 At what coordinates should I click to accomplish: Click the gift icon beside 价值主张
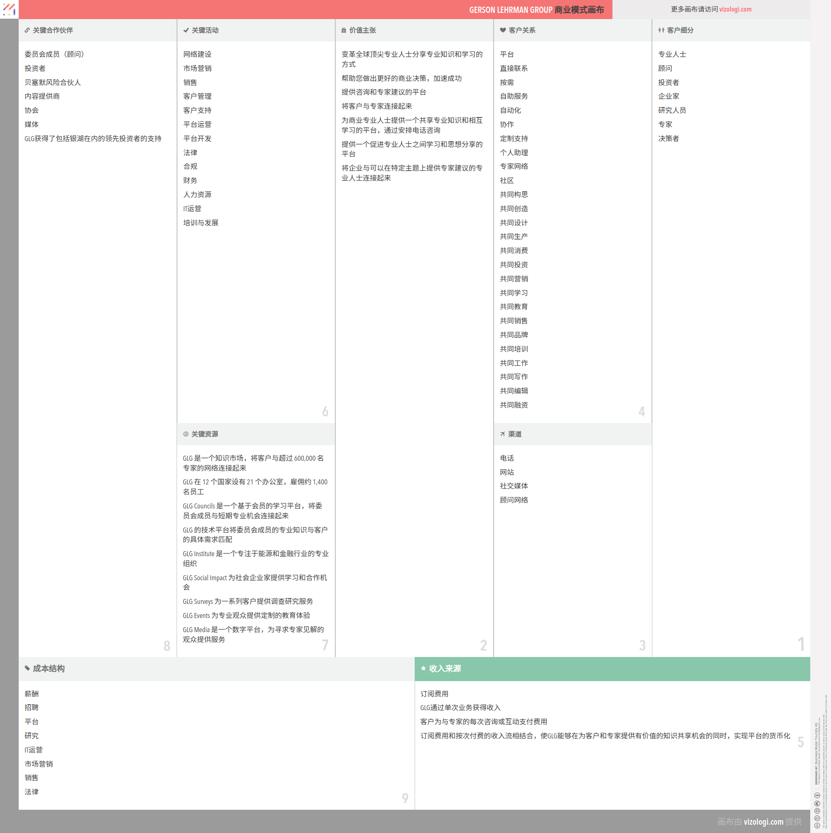[x=344, y=30]
